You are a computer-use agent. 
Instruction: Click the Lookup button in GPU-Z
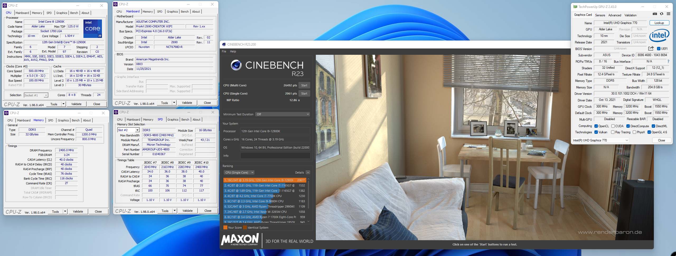pos(659,23)
